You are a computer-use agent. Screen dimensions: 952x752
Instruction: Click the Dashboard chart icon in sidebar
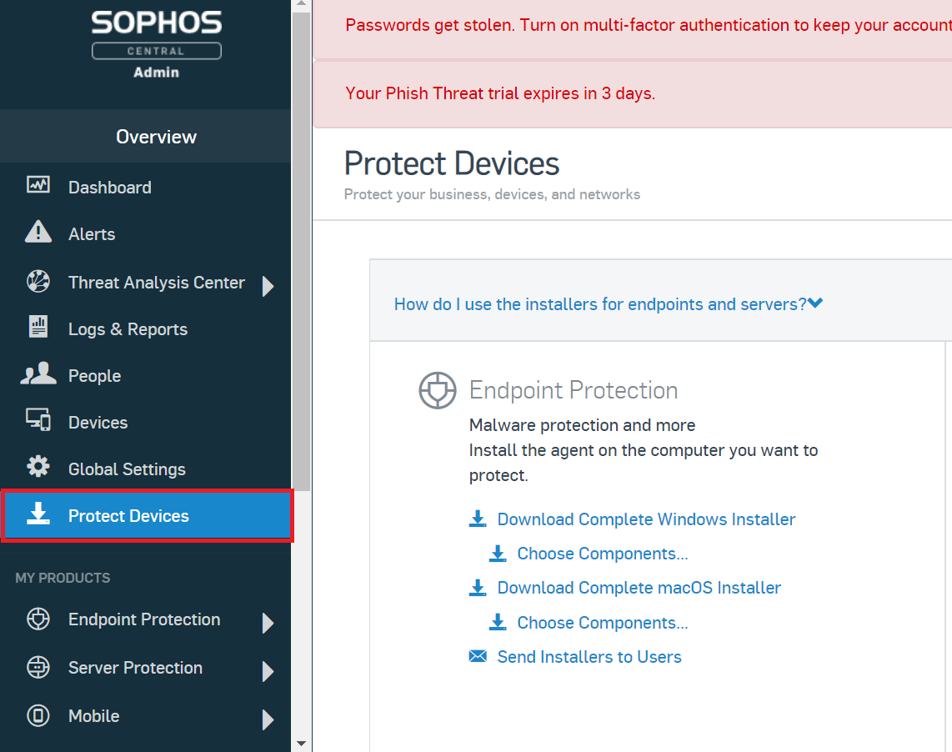pos(38,186)
